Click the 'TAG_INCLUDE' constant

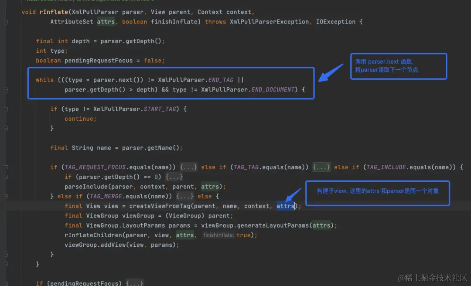coord(386,167)
